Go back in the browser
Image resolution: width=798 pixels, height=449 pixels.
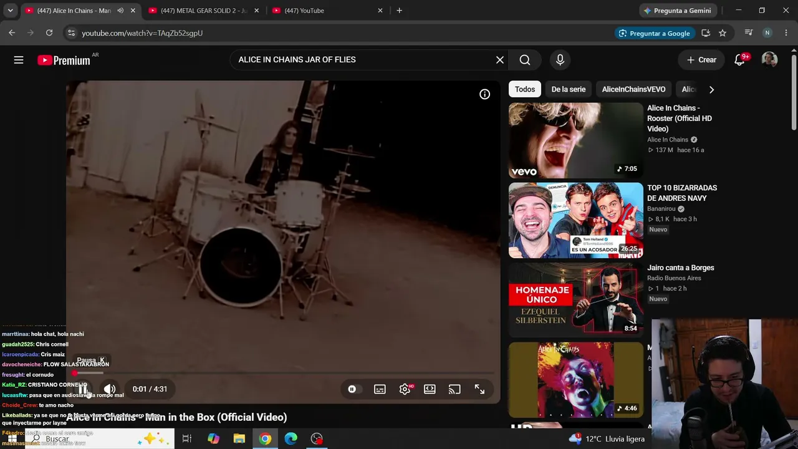click(12, 33)
